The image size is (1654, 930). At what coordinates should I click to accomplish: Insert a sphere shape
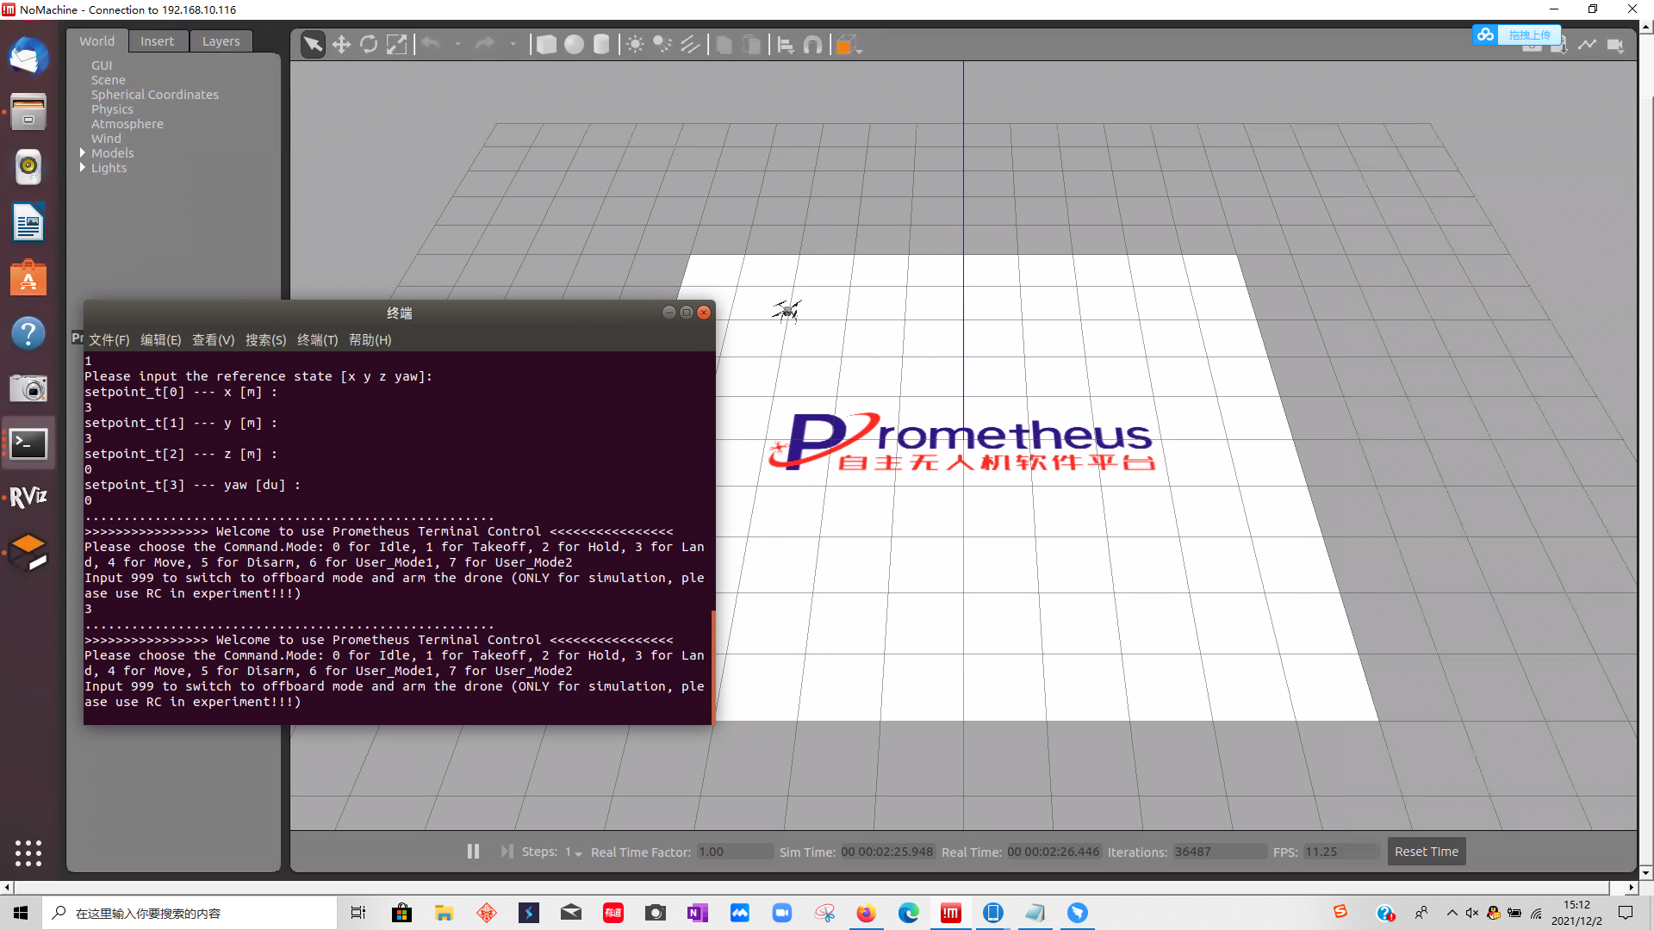pyautogui.click(x=574, y=45)
